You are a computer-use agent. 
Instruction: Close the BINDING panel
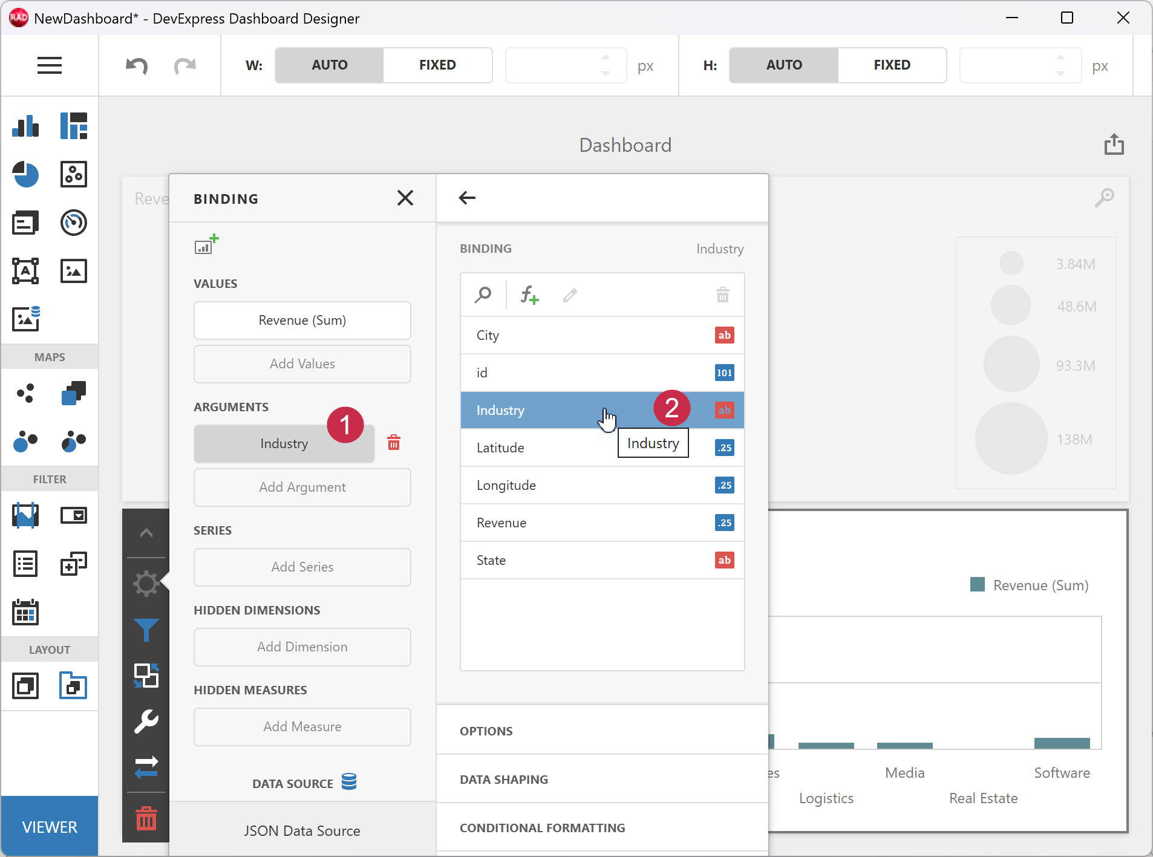(x=405, y=198)
